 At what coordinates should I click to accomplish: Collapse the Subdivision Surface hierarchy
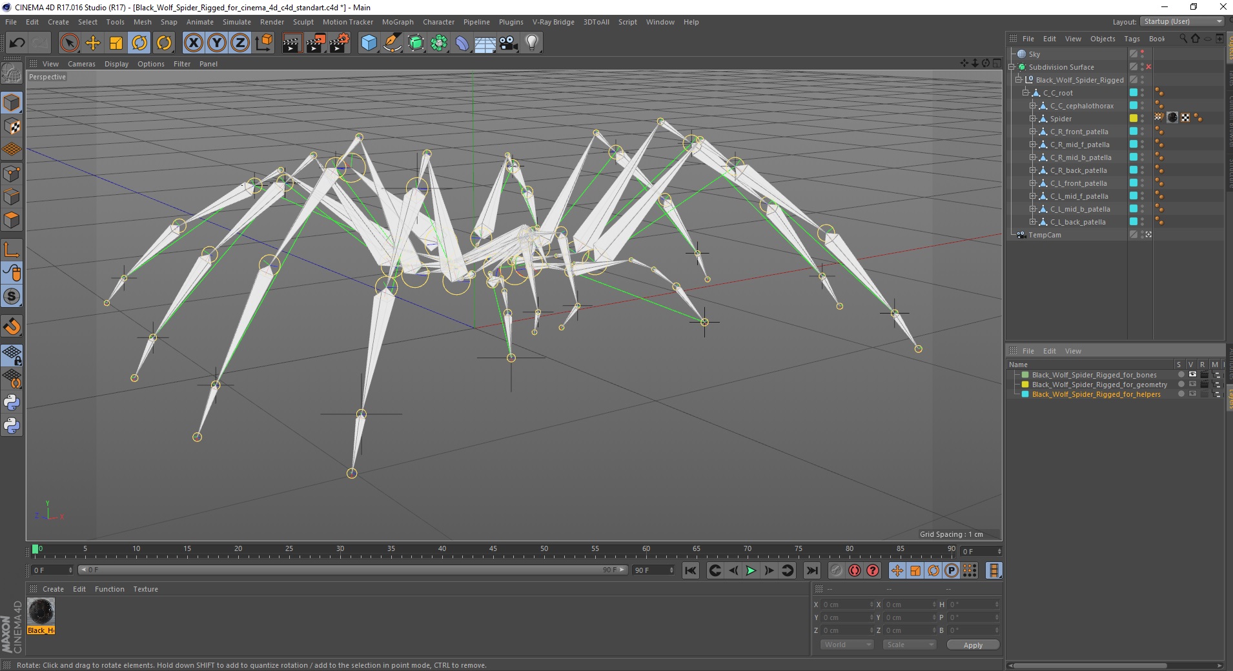point(1012,67)
